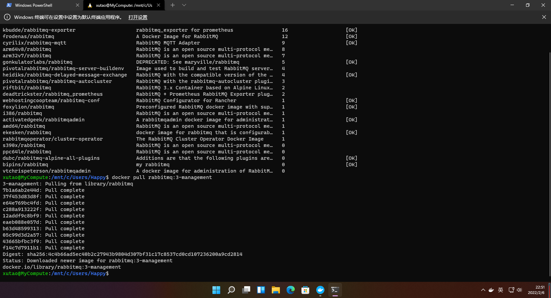Launch File Explorer from the taskbar

pos(276,290)
